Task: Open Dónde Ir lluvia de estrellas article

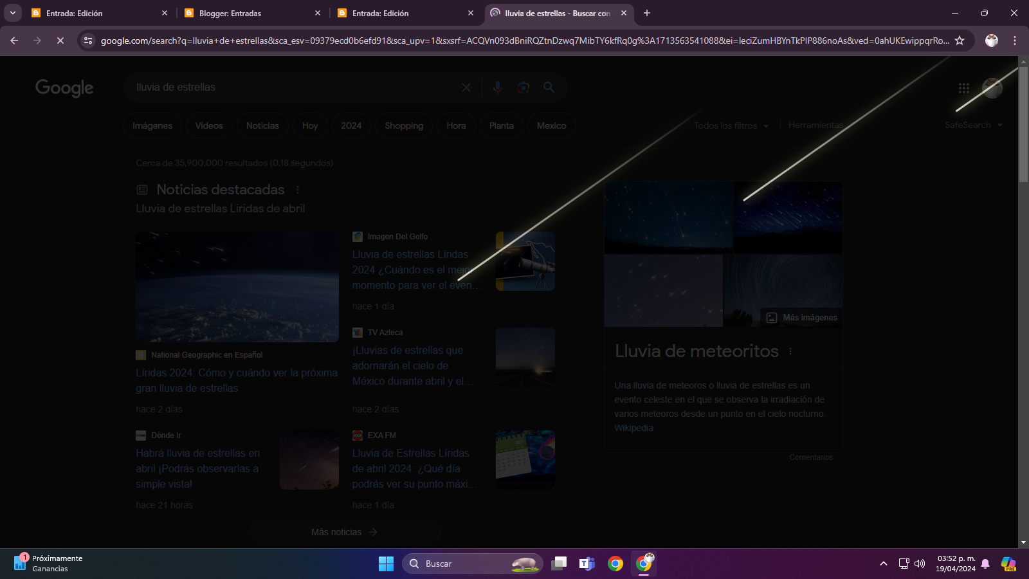Action: point(198,469)
